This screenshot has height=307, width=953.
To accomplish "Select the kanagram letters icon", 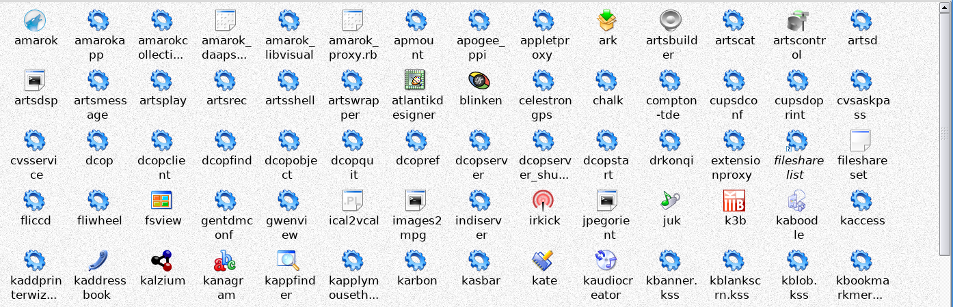I will click(x=225, y=261).
